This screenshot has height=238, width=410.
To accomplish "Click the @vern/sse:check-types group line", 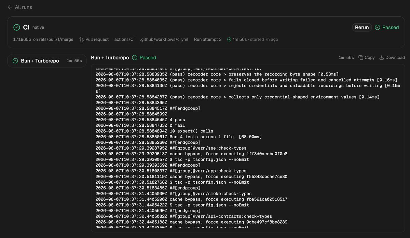I will (x=171, y=148).
